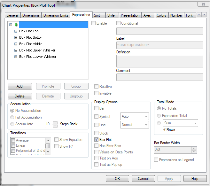
Task: Toggle the Conditional checkbox
Action: [118, 23]
